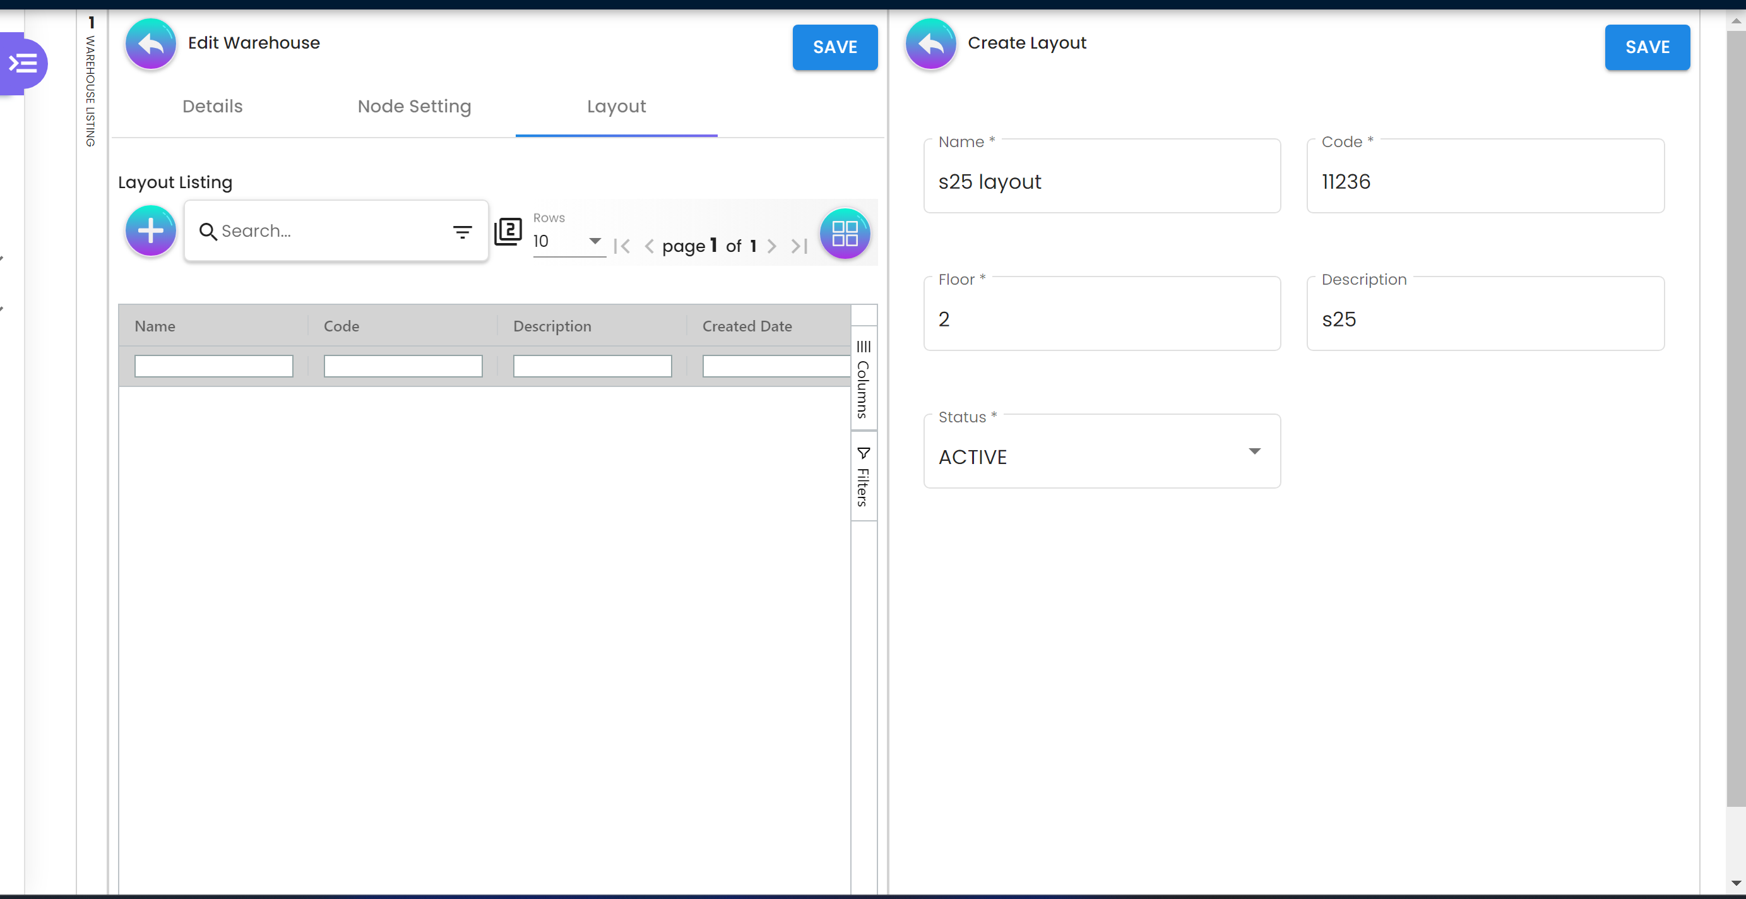Click the numbered pages icon beside Rows

coord(508,231)
